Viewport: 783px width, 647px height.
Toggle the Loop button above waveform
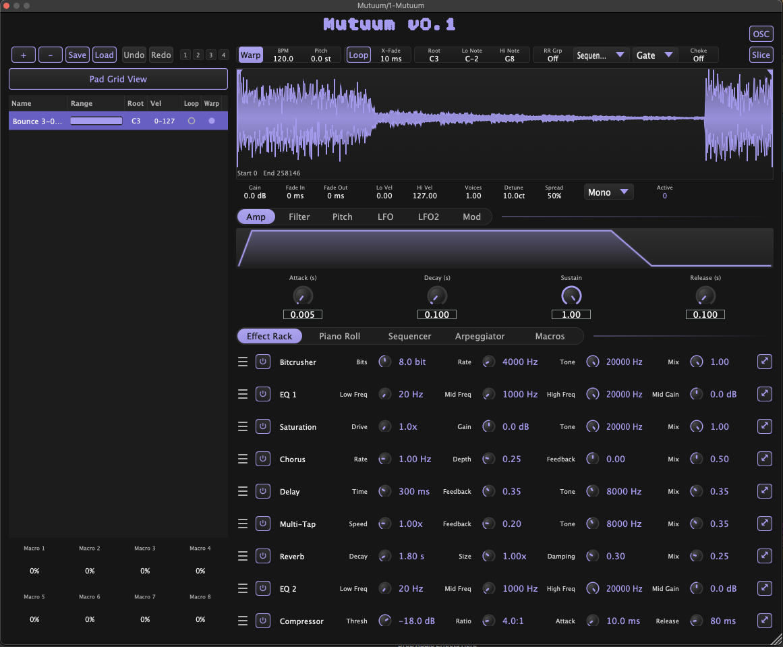(359, 55)
